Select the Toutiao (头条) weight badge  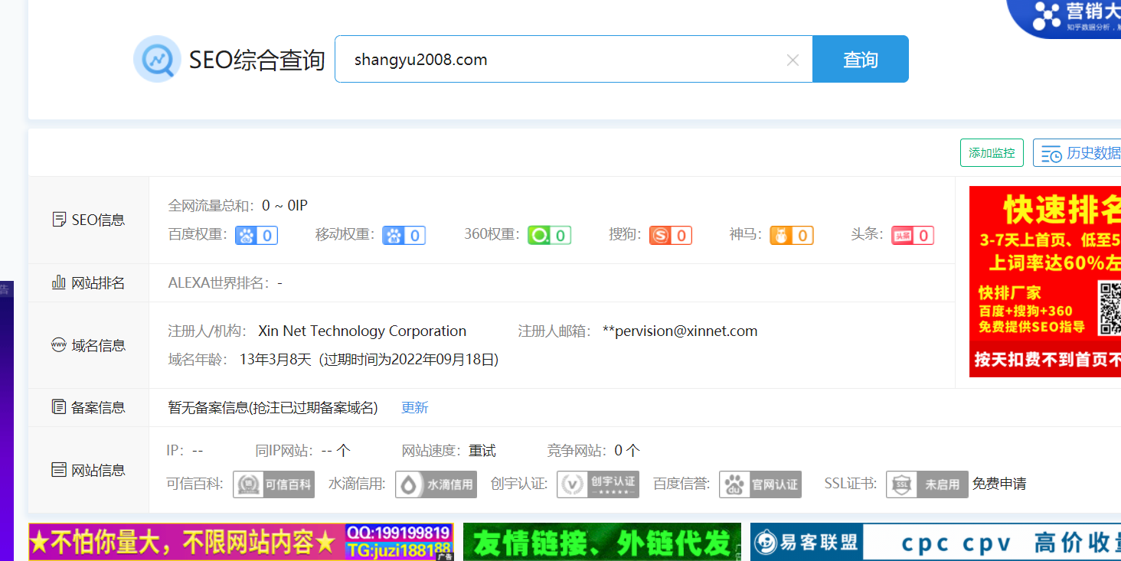pyautogui.click(x=912, y=235)
